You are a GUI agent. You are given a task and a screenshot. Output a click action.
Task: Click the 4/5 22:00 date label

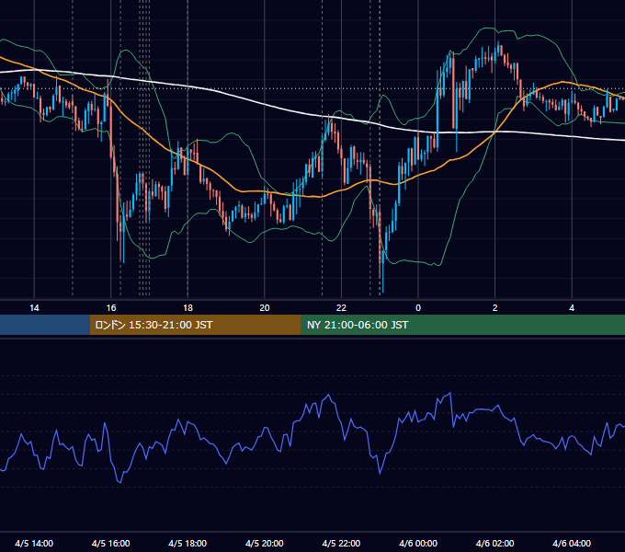coord(341,543)
